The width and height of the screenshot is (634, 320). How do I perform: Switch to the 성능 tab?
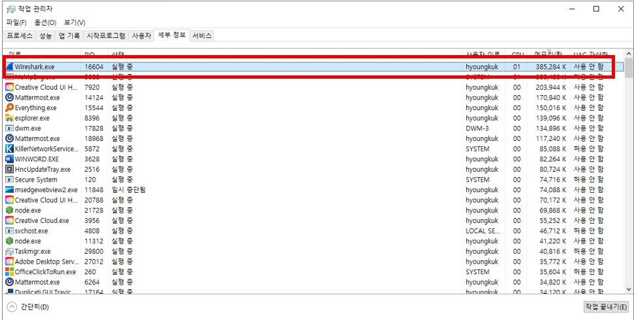click(x=45, y=35)
